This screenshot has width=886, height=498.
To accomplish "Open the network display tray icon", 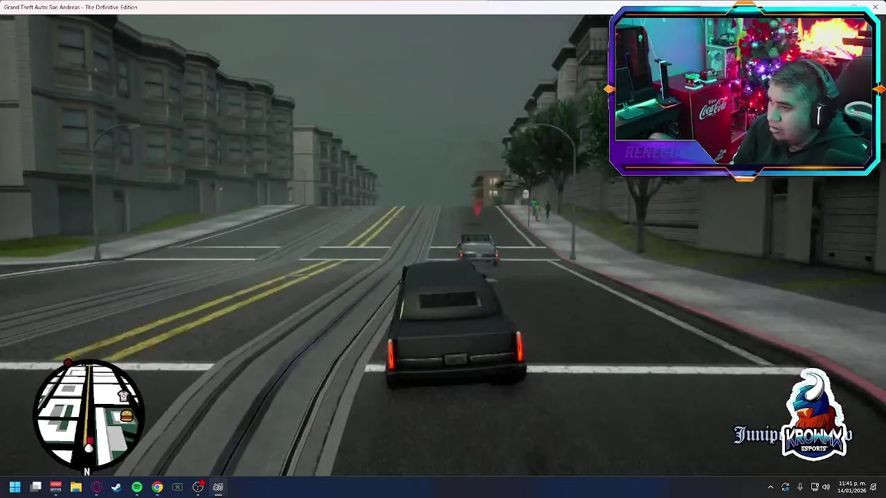I will (815, 487).
